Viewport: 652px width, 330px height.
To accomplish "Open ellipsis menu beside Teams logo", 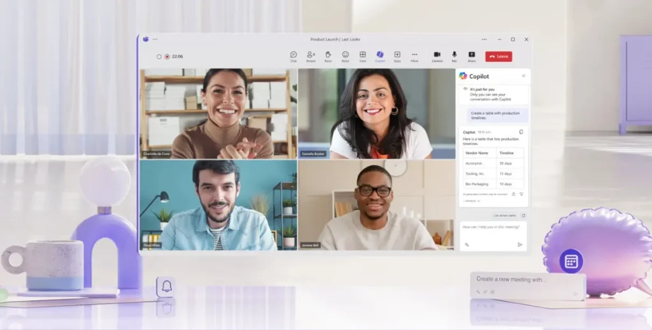I will click(155, 39).
